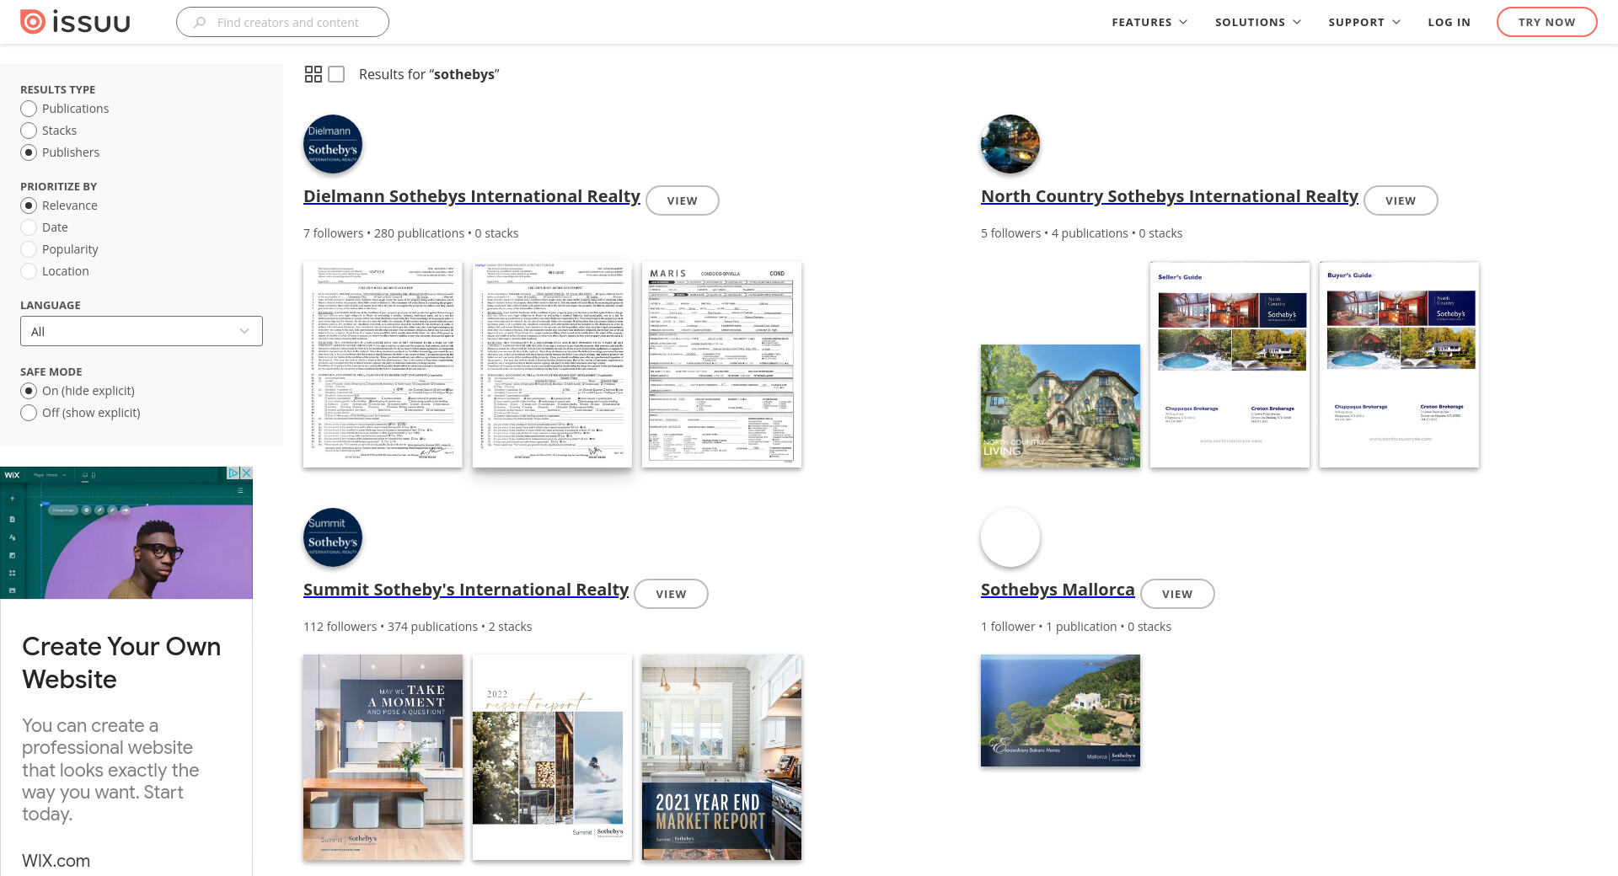The height and width of the screenshot is (876, 1618).
Task: Click View button for Sothebys Mallorca
Action: (x=1176, y=594)
